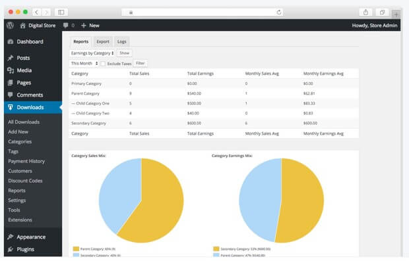
Task: Click the Monthly Sales Avg top header
Action: click(x=262, y=74)
